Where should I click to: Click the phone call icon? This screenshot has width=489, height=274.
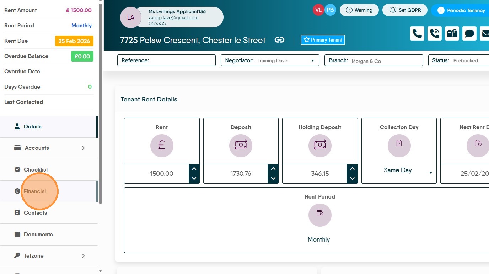pyautogui.click(x=417, y=33)
